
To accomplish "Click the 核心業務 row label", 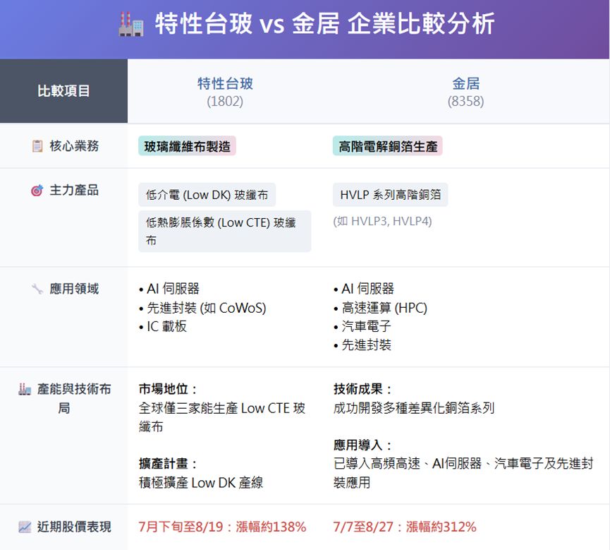I will (x=74, y=146).
